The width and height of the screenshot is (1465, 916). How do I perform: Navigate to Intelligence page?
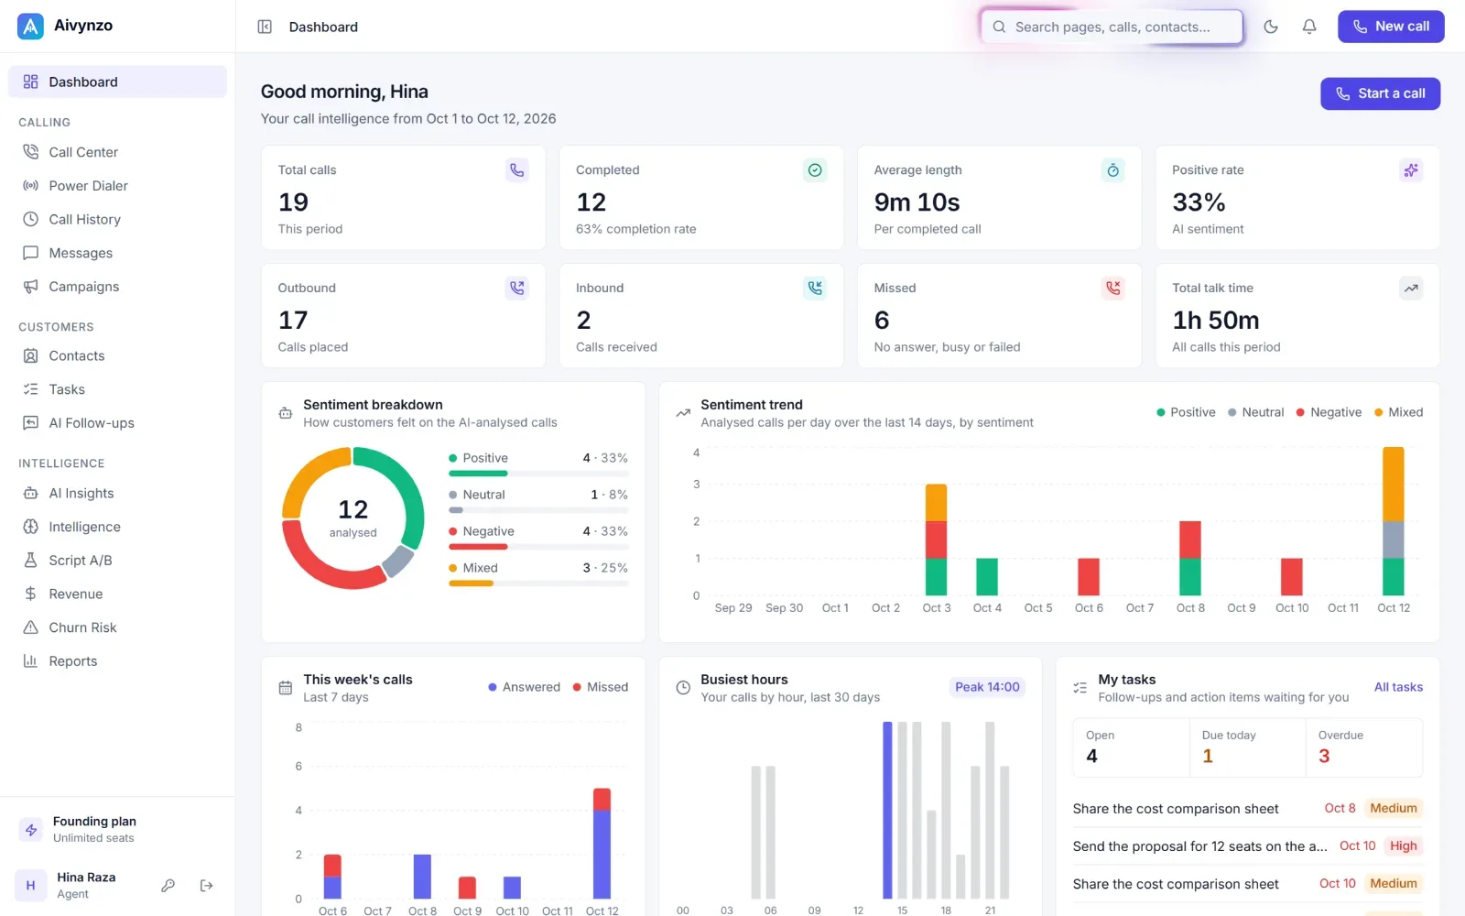point(117,527)
